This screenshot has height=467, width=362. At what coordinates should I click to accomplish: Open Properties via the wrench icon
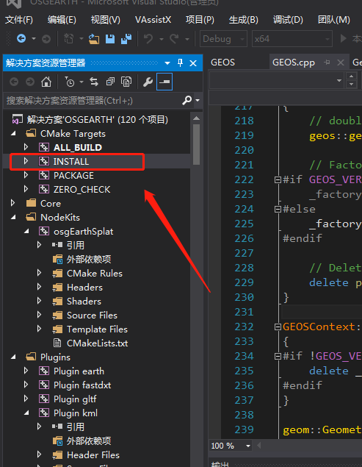point(148,82)
